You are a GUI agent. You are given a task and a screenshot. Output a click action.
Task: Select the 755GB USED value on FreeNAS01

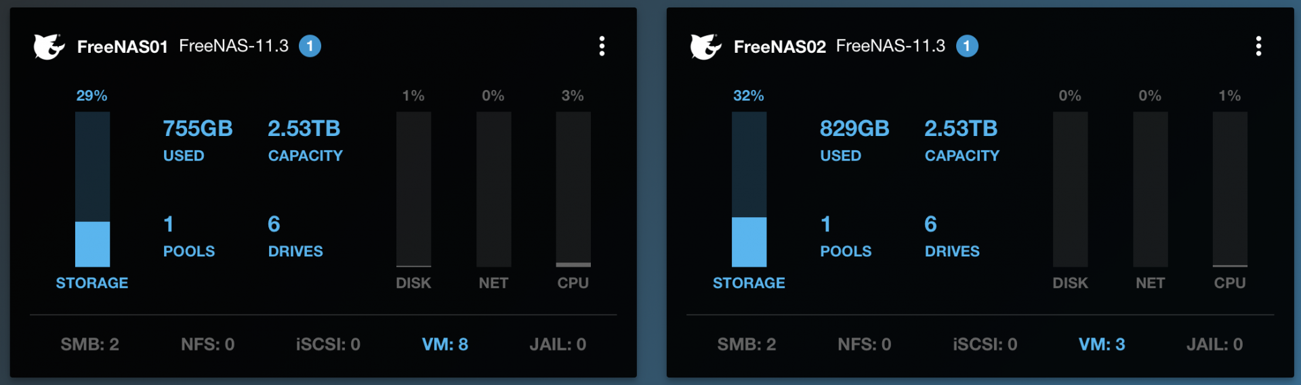click(x=198, y=140)
